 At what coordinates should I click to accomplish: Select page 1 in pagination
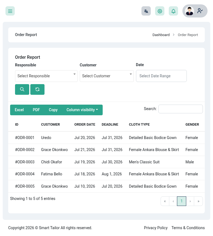182,201
